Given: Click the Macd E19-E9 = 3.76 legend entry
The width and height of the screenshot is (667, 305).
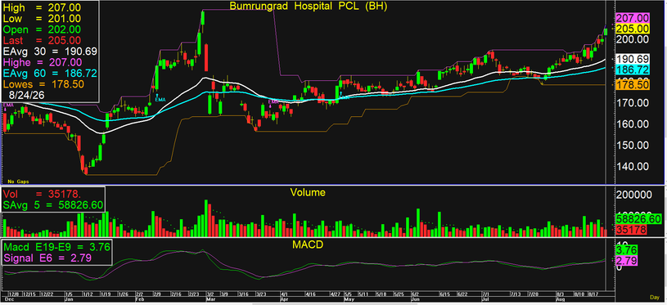Looking at the screenshot, I should (57, 247).
